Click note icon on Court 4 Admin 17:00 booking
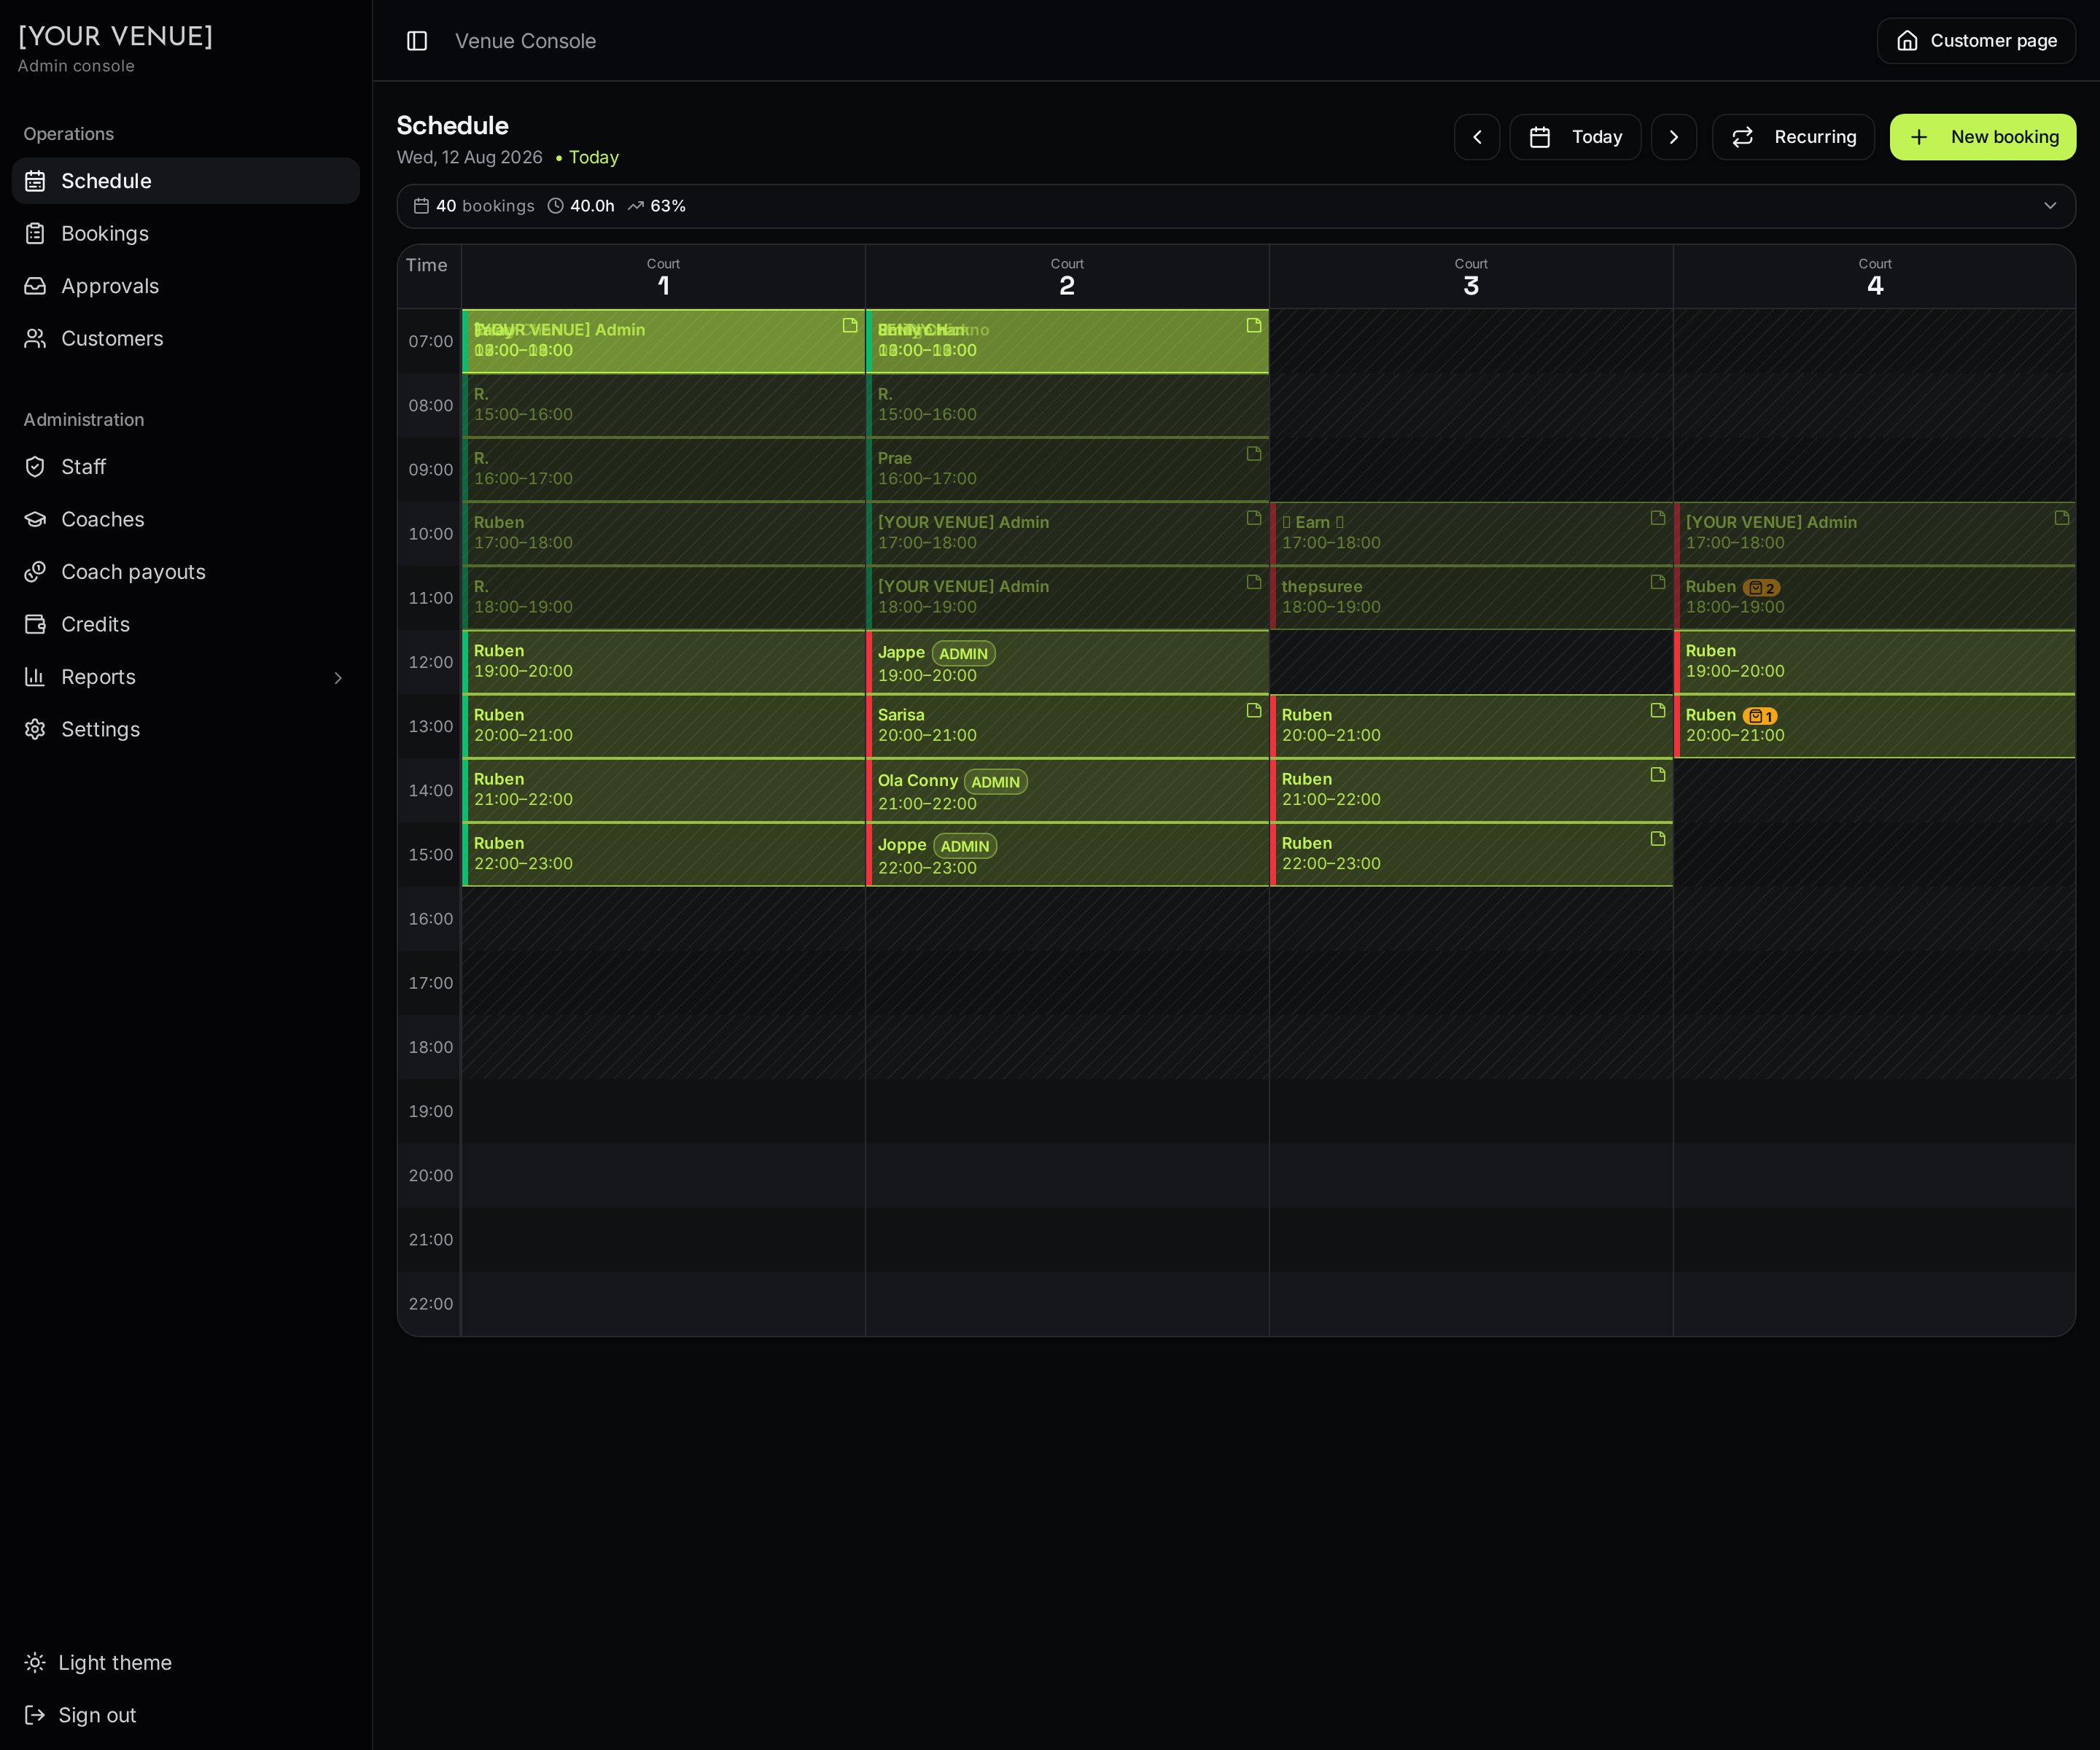 pos(2061,518)
